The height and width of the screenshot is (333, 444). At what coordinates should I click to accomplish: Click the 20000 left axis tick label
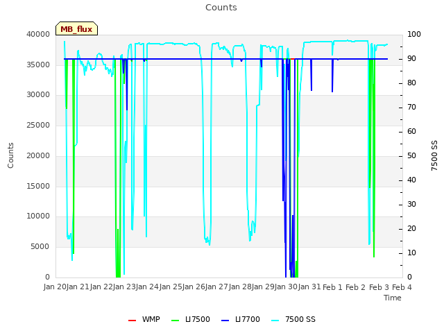tap(38, 155)
